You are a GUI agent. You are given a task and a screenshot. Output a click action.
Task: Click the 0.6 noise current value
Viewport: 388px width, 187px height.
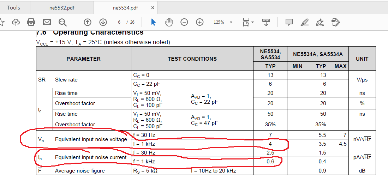click(x=270, y=162)
